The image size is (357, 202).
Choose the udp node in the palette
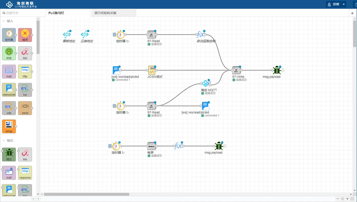9,108
